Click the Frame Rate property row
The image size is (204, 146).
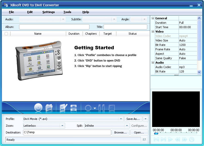[x=176, y=49]
